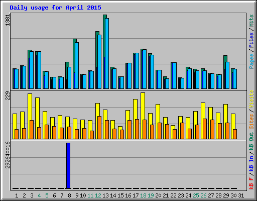Click day label 1 on the x-axis
257x201 pixels.
point(17,195)
